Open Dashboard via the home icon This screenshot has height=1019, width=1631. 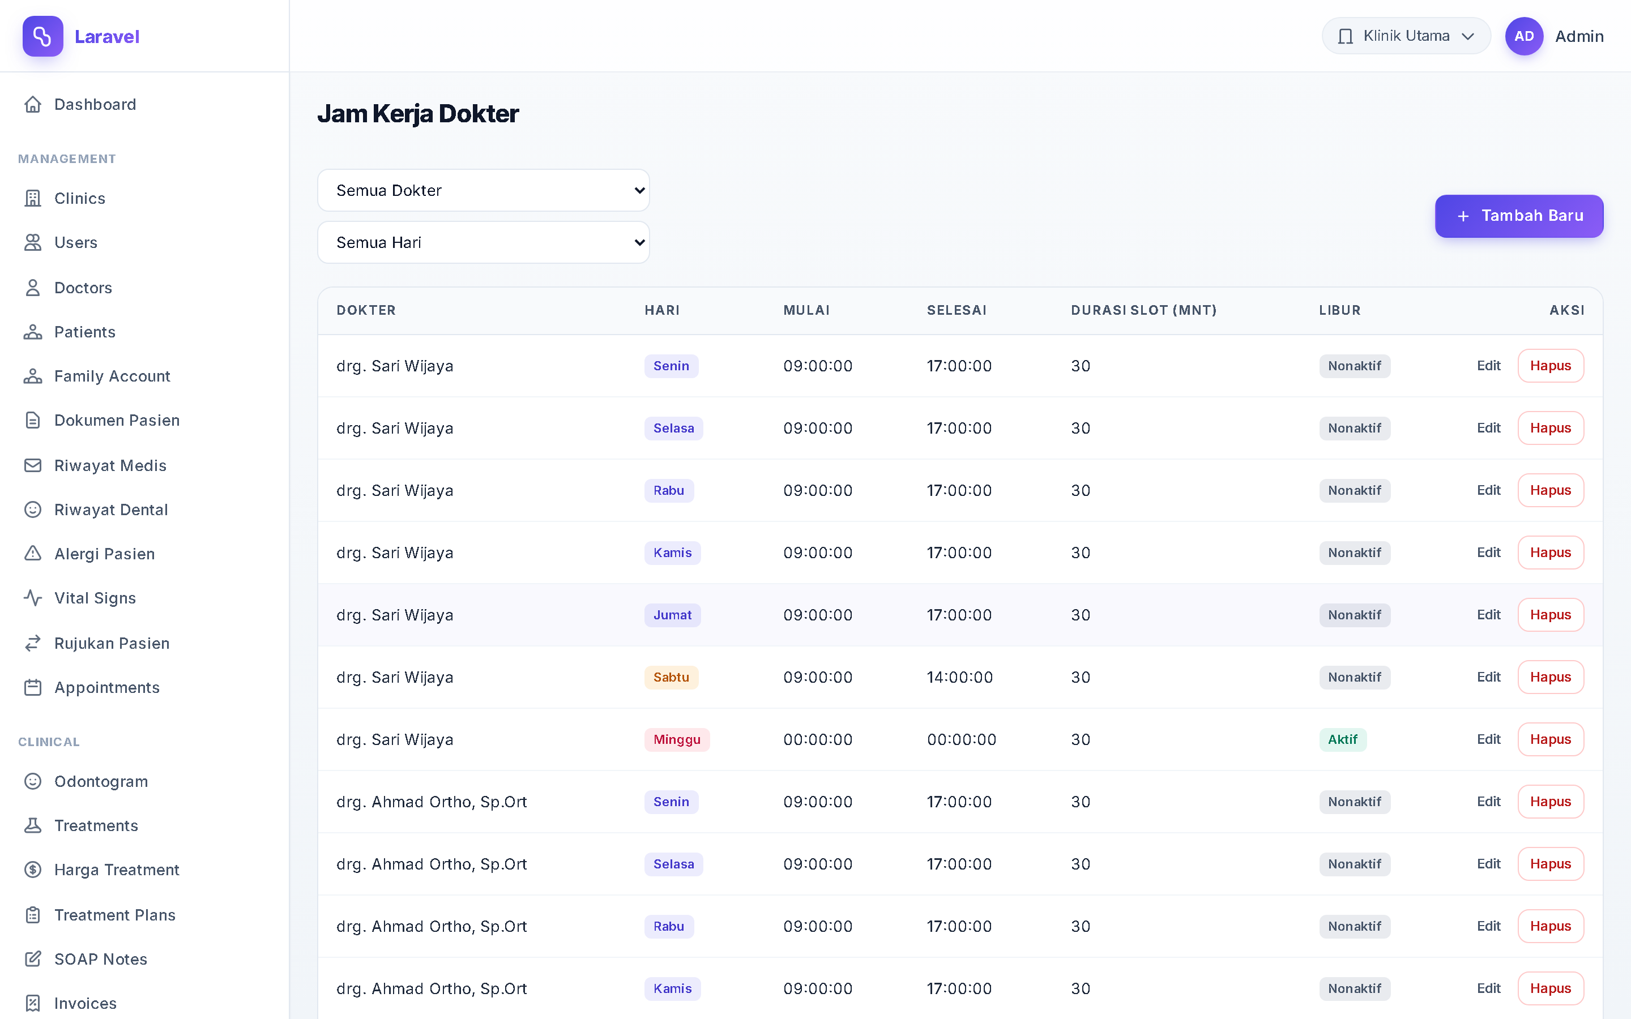click(x=33, y=105)
